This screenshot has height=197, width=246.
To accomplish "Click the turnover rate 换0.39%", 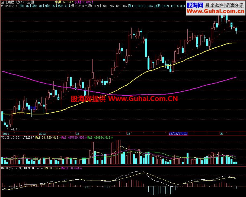I will coord(108,6).
